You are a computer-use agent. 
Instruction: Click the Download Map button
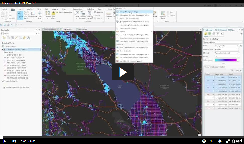163,15
